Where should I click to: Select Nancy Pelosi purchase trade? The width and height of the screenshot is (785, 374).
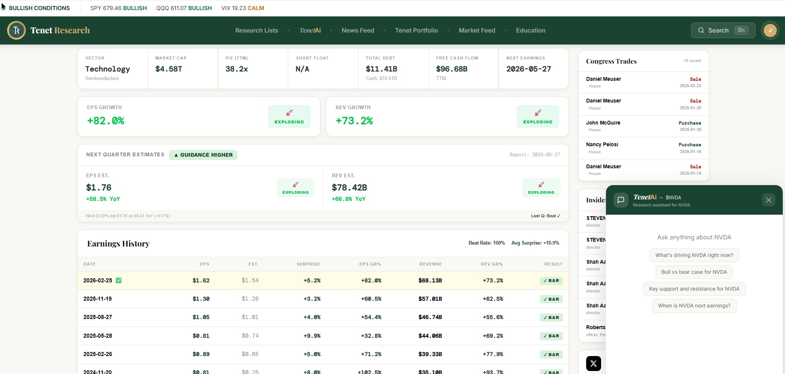[643, 148]
